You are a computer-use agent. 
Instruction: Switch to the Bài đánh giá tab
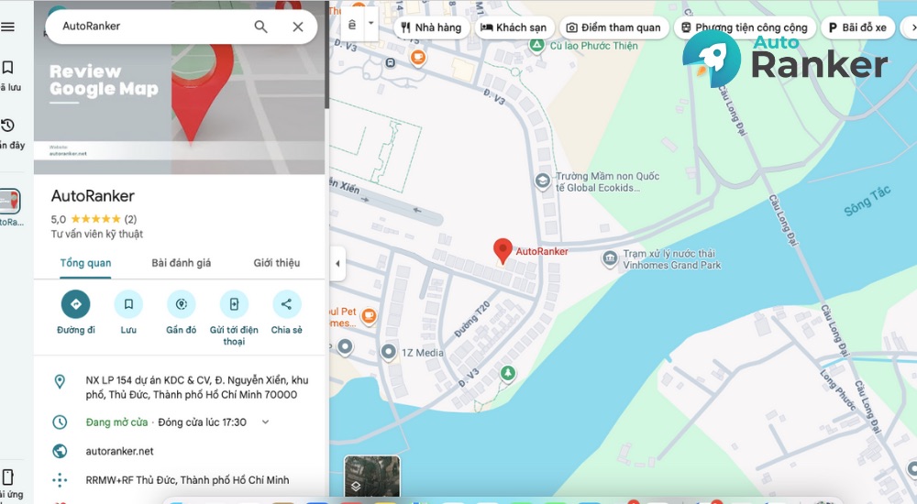click(182, 263)
